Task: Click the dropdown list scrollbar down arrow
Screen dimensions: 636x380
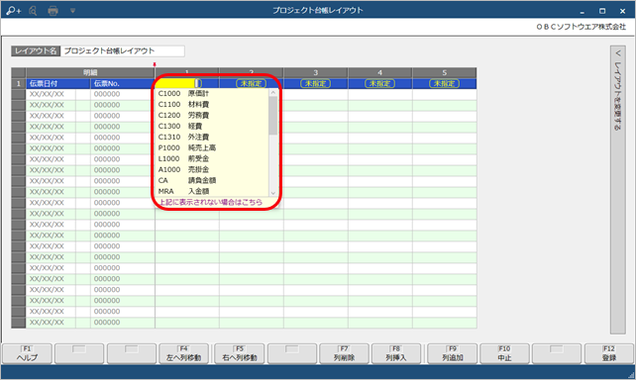Action: (x=273, y=193)
